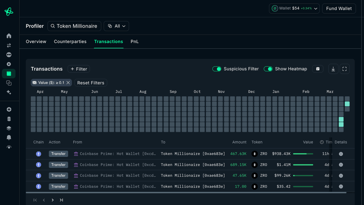Click the 467.63K amount value
This screenshot has height=205, width=364.
238,154
